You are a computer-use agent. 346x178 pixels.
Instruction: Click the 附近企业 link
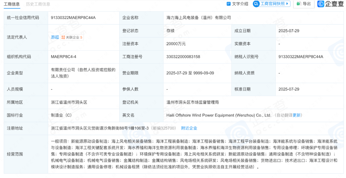(189, 128)
